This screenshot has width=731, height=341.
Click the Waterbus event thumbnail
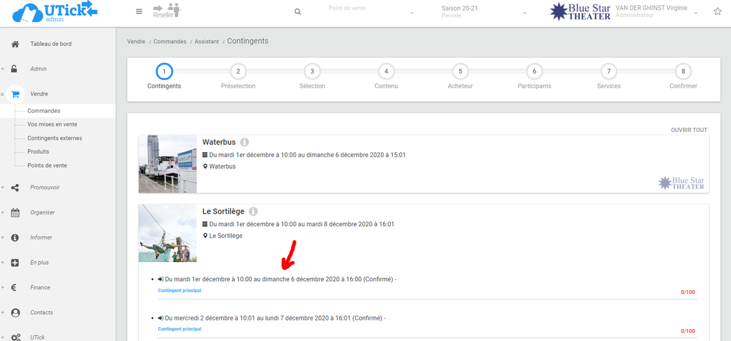167,164
